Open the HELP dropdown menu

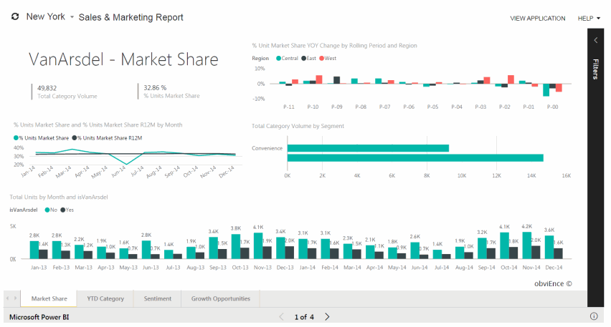(589, 19)
